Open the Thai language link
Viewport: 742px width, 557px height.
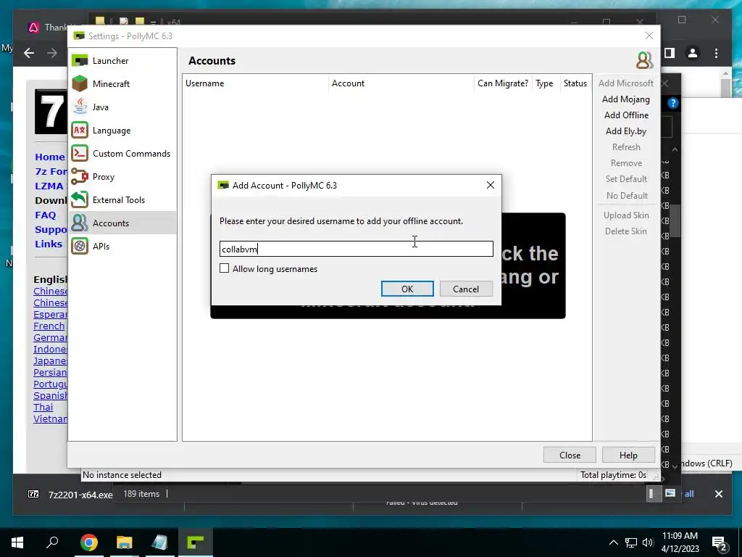coord(43,408)
